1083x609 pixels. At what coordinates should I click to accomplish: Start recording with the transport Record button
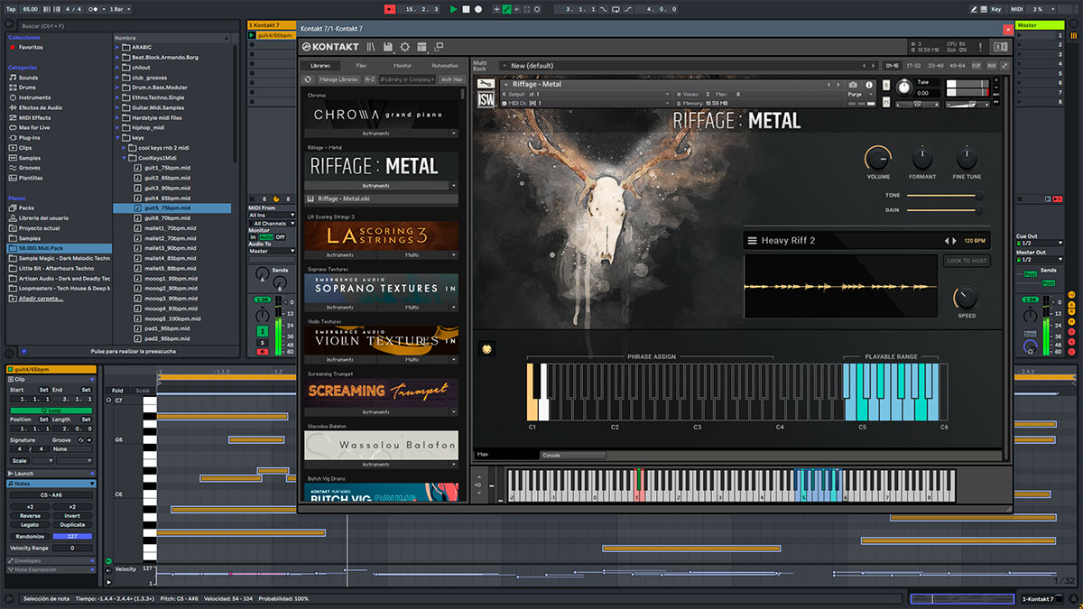478,9
